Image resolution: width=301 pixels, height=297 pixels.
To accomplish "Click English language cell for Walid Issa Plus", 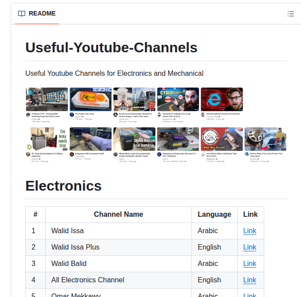I will point(215,247).
